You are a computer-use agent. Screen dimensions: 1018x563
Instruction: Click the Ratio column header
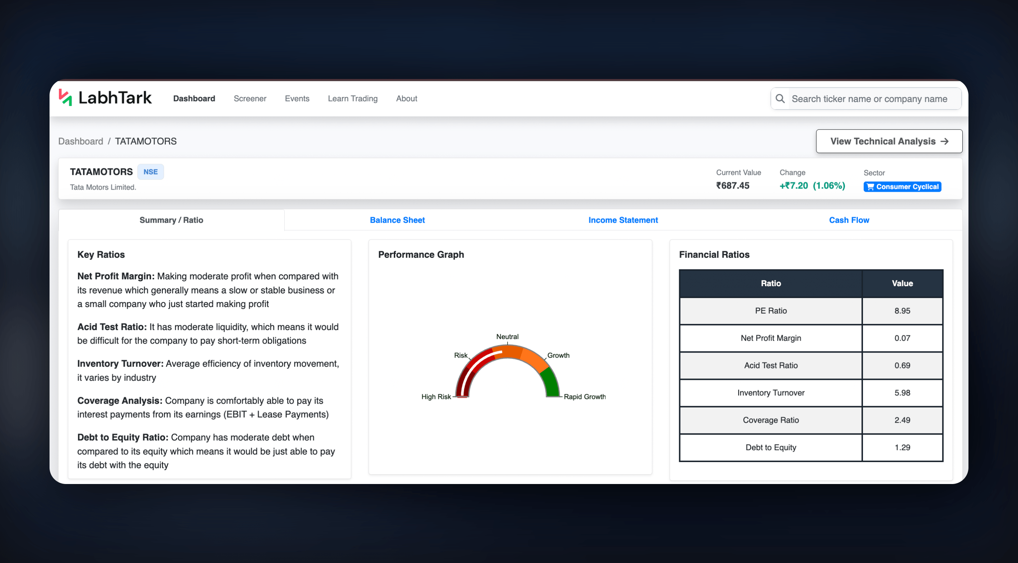(x=771, y=284)
